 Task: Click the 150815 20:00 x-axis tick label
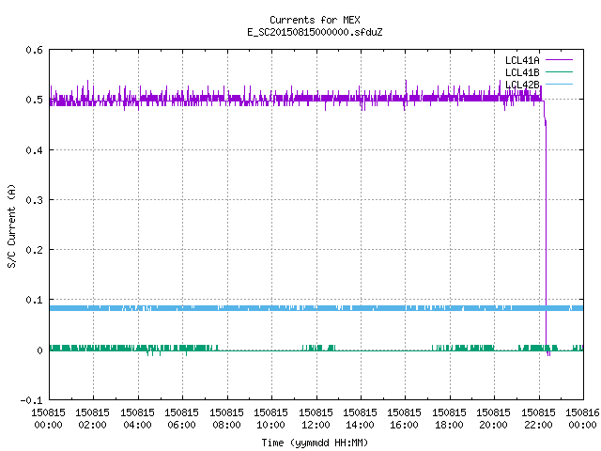click(x=494, y=418)
